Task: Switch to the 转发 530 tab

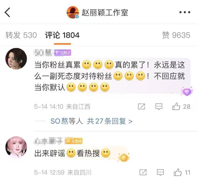Action: click(x=21, y=35)
